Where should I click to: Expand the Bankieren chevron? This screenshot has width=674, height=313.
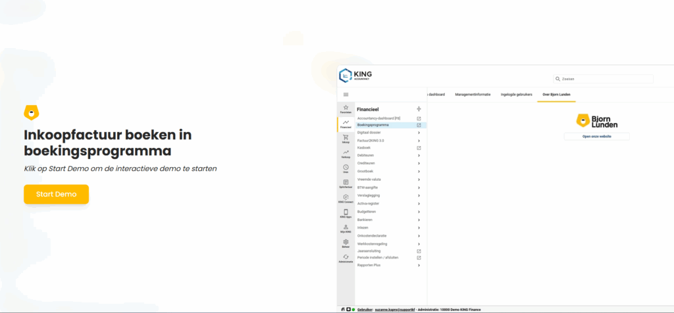pos(419,220)
